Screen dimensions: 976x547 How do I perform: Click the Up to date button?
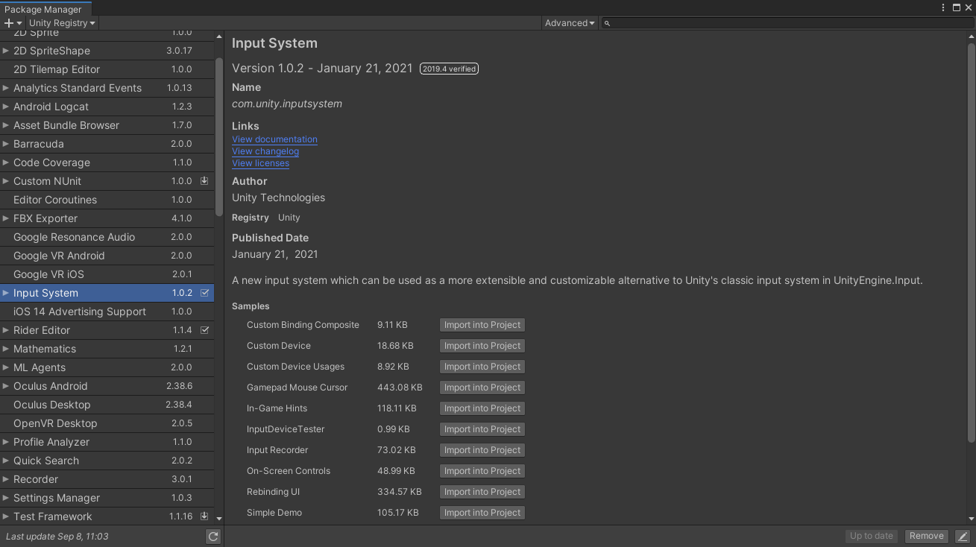coord(872,537)
